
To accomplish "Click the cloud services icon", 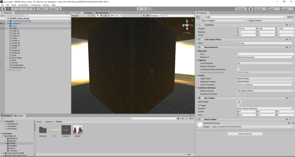I will [251, 9].
